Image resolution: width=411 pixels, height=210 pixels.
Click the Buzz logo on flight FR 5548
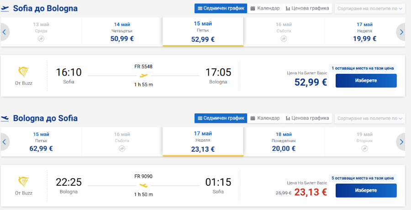[x=24, y=72]
